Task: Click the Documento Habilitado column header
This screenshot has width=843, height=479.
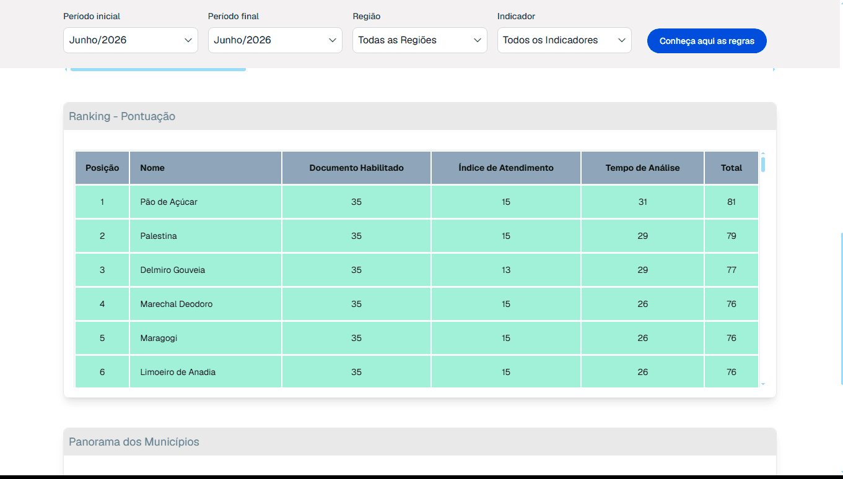Action: coord(357,168)
